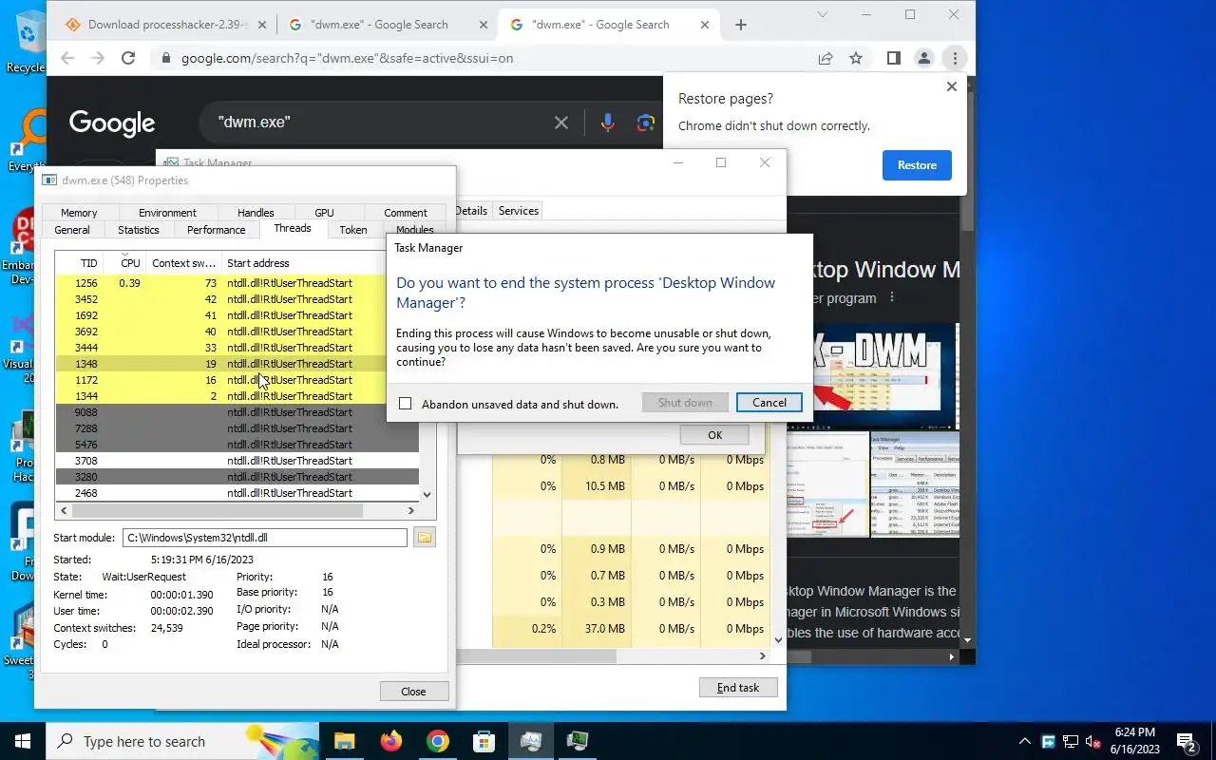The width and height of the screenshot is (1216, 760).
Task: Open Firefox from taskbar
Action: click(390, 741)
